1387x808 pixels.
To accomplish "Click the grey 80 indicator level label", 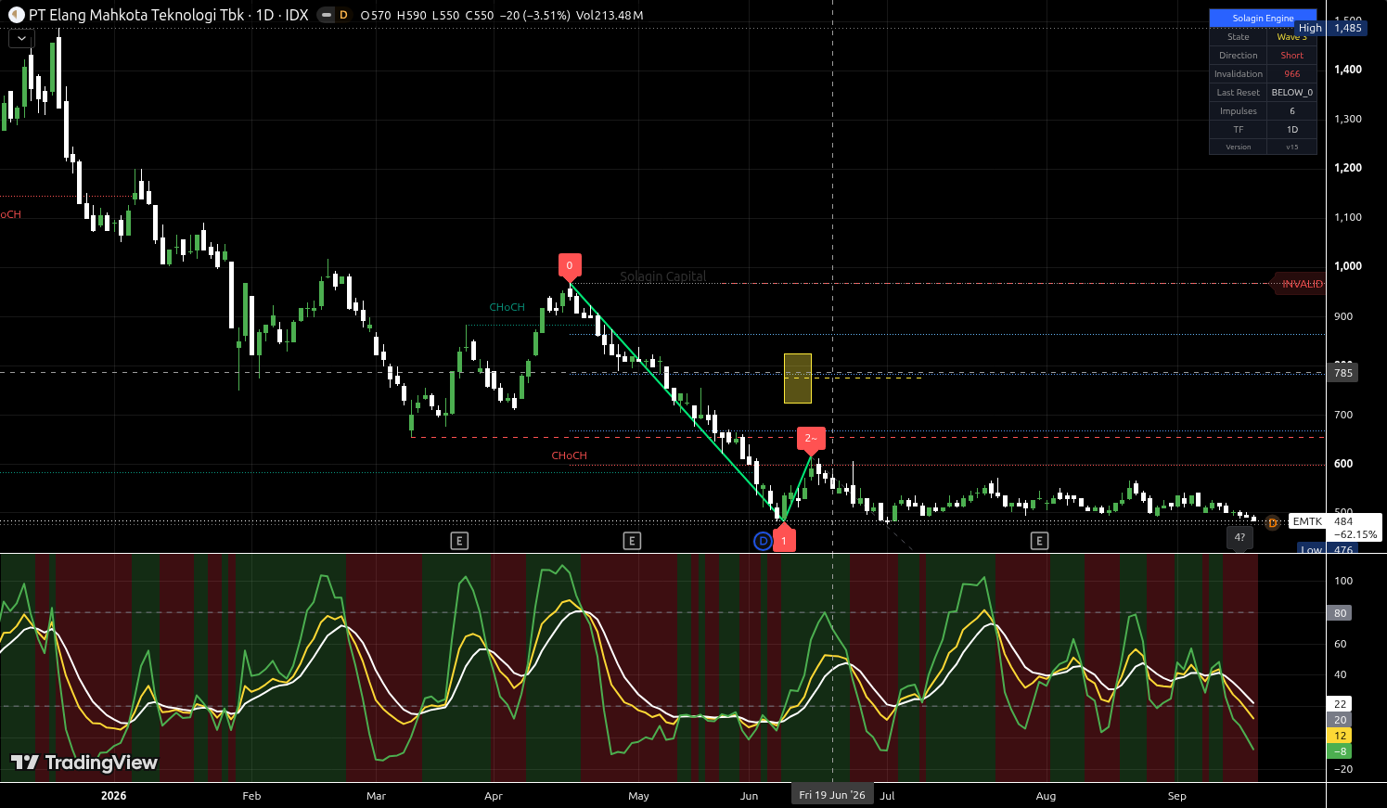I will click(1340, 613).
